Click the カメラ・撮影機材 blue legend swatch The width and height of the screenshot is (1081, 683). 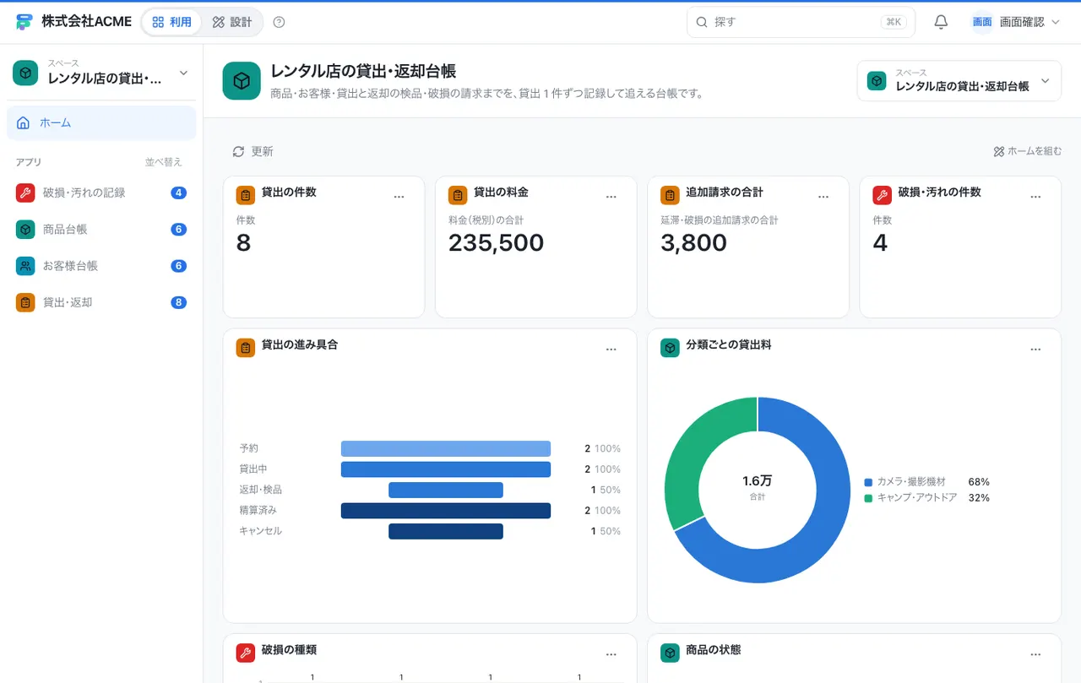point(868,482)
